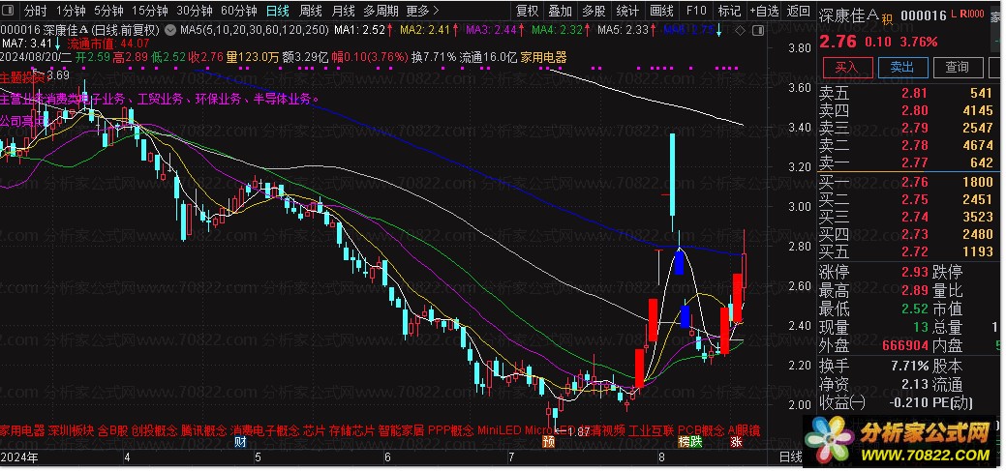Open the grid layout icon at top-left
Viewport: 1006px width, 471px height.
(10, 11)
